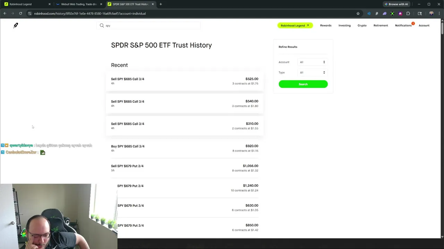Click the search field containing spy
The image size is (444, 249).
click(x=148, y=26)
